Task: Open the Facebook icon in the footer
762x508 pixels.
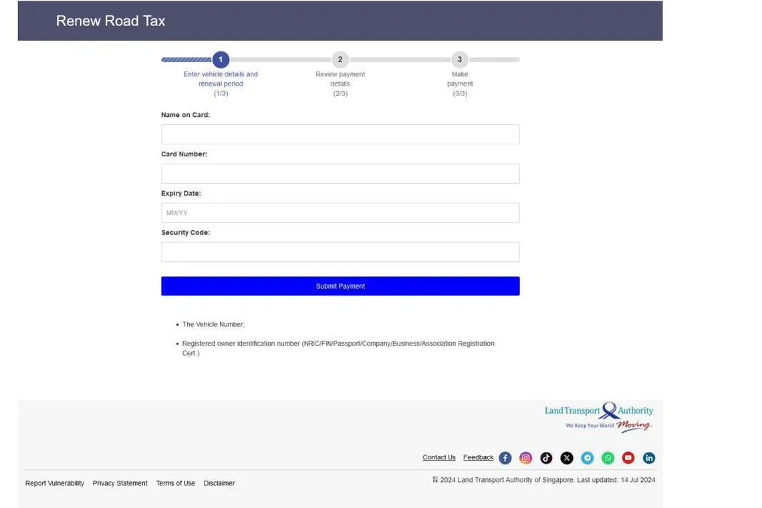Action: point(505,458)
